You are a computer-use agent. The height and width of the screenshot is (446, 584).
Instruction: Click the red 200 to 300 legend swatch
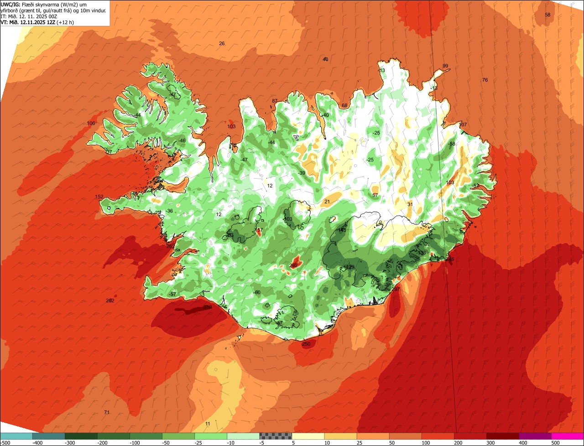click(470, 436)
